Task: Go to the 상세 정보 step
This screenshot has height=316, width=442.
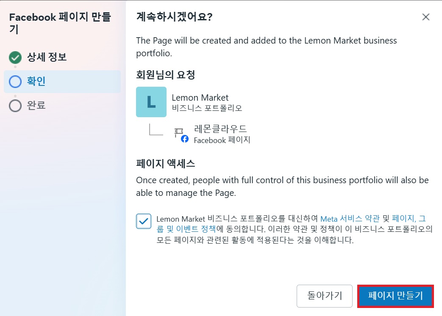Action: [47, 58]
